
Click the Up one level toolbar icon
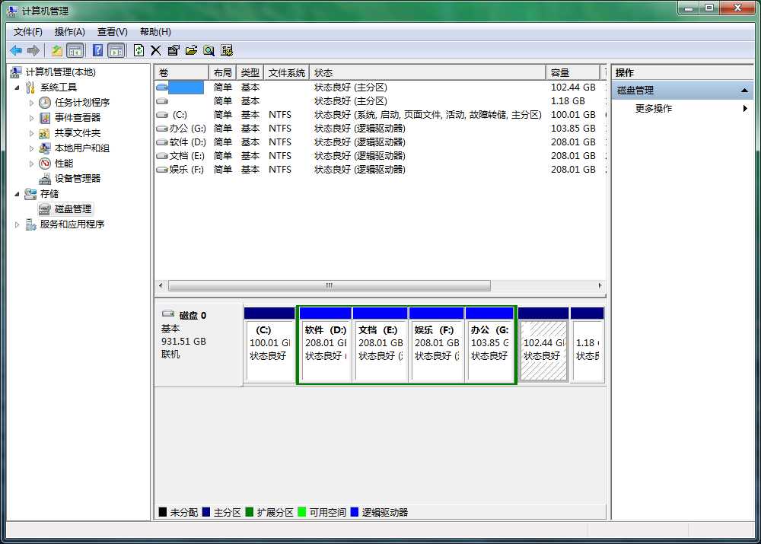pos(57,50)
